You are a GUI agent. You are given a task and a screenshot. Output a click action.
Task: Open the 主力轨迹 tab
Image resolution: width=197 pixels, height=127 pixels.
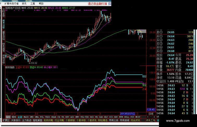tap(27, 120)
